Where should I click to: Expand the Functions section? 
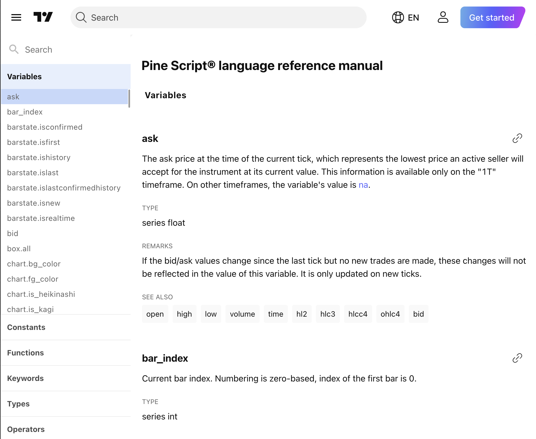[25, 353]
